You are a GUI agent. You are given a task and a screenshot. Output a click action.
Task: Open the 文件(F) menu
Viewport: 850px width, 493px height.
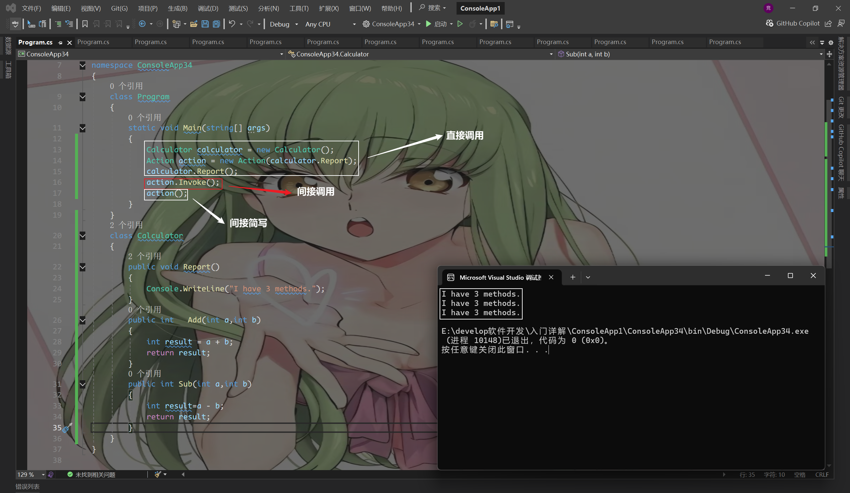tap(31, 8)
